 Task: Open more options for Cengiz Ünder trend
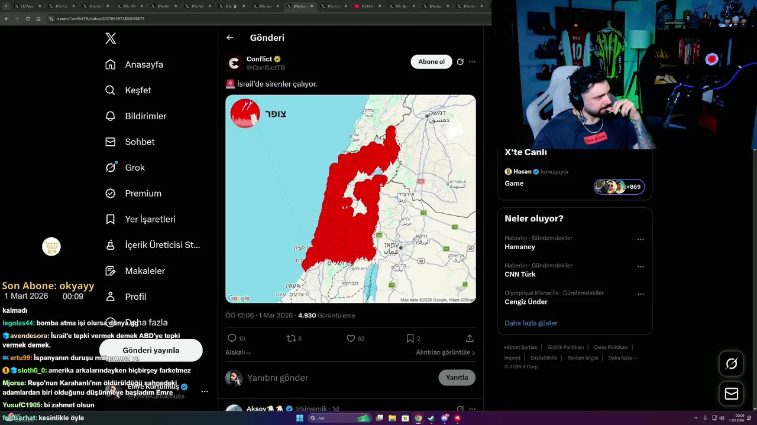[x=640, y=294]
